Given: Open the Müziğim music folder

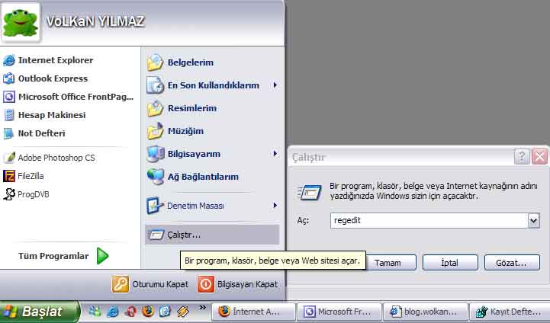Looking at the screenshot, I should click(185, 131).
